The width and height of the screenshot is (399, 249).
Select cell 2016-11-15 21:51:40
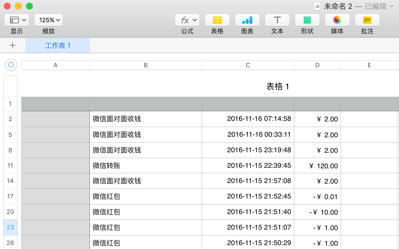pyautogui.click(x=248, y=212)
